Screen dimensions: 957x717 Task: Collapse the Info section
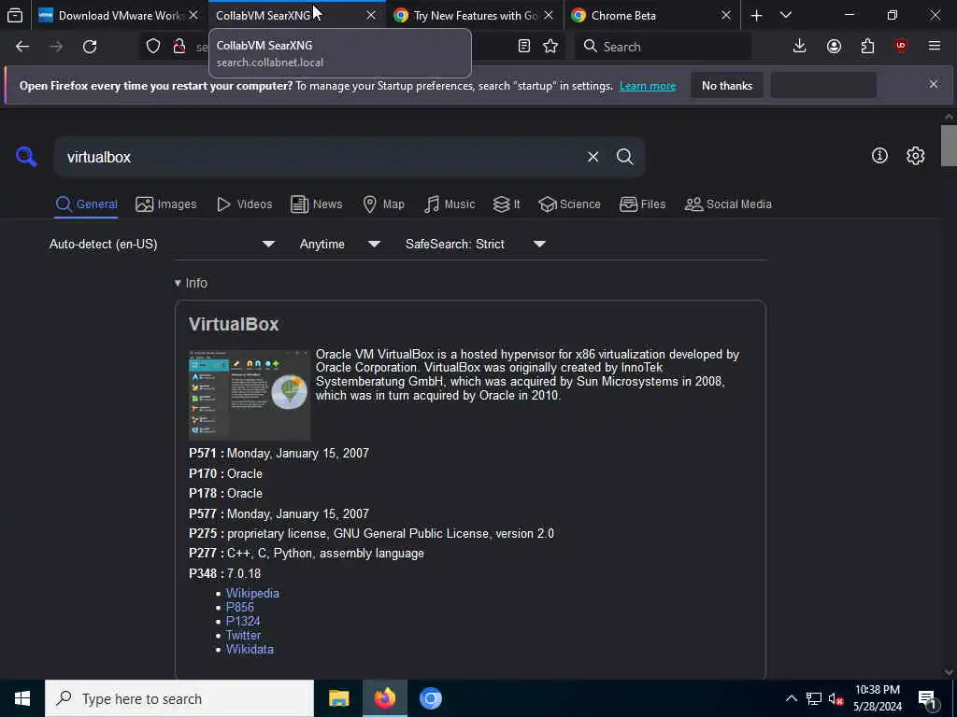tap(191, 283)
